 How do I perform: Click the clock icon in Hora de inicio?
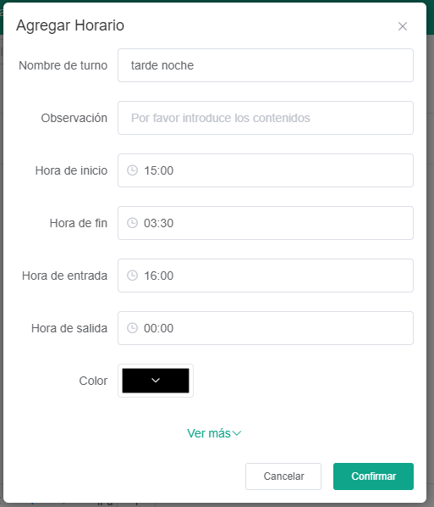pos(132,170)
